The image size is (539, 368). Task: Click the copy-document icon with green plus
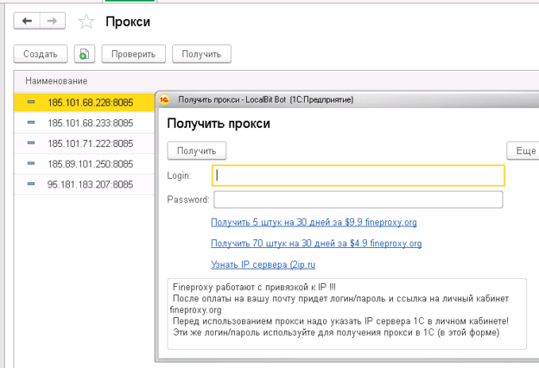point(85,54)
